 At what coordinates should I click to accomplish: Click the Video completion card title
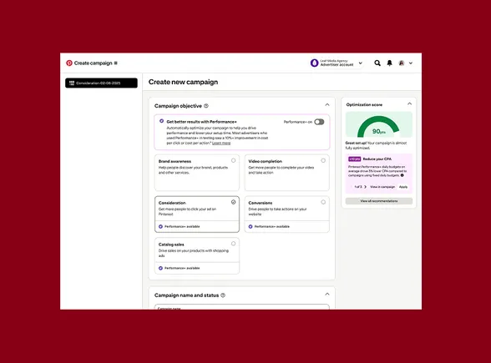[x=266, y=162]
